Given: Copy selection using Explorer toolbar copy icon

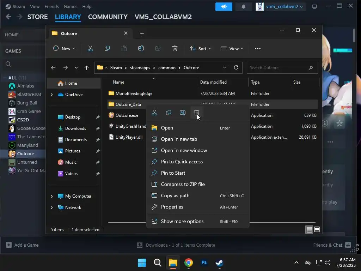Looking at the screenshot, I should coord(107,49).
